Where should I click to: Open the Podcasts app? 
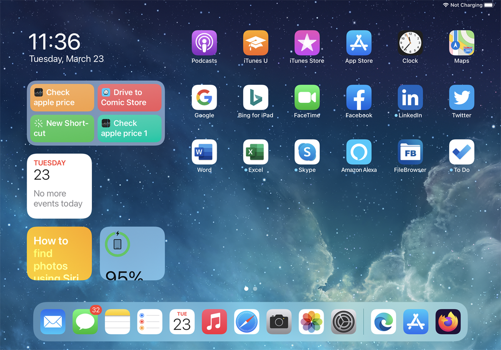[x=204, y=43]
